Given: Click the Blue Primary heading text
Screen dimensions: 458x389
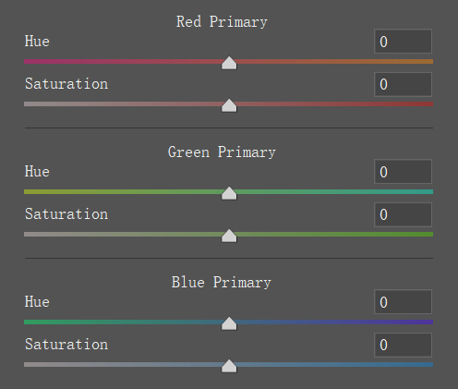Looking at the screenshot, I should (x=222, y=283).
